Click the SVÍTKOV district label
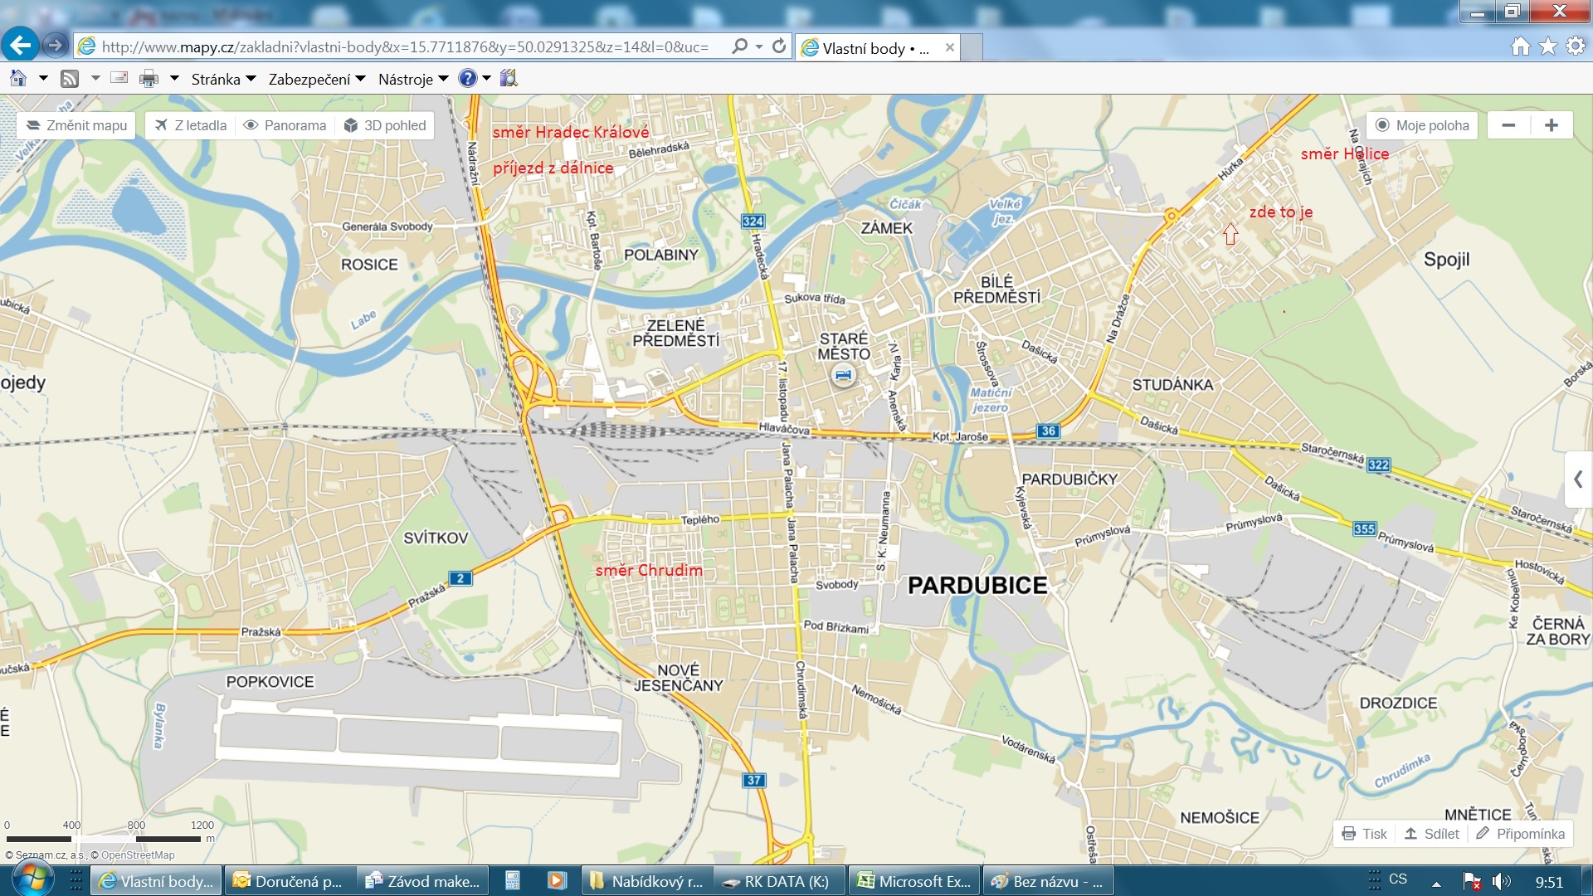1593x896 pixels. coord(436,538)
